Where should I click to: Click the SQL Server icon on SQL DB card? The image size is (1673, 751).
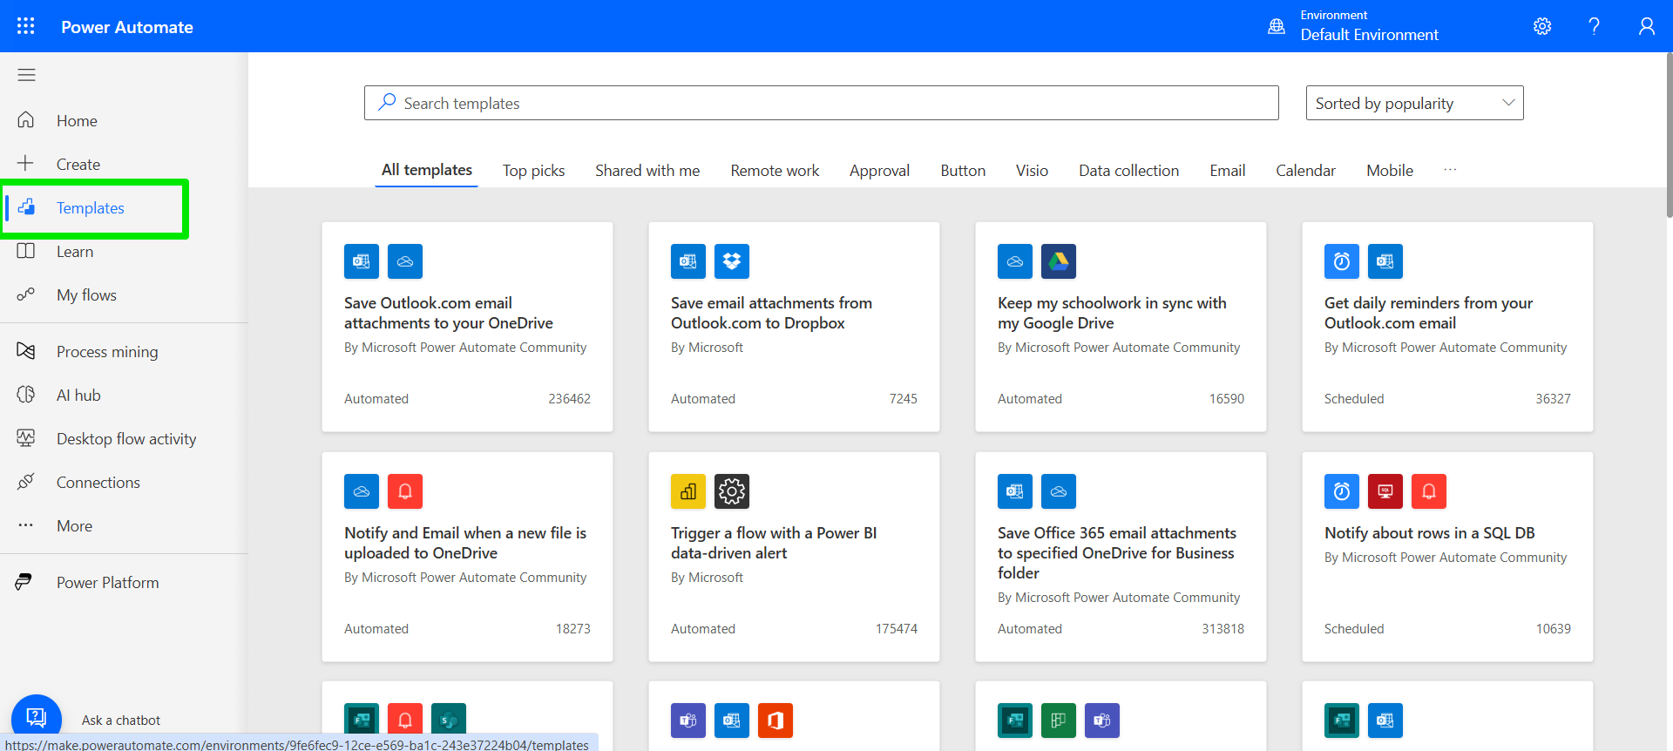1385,491
